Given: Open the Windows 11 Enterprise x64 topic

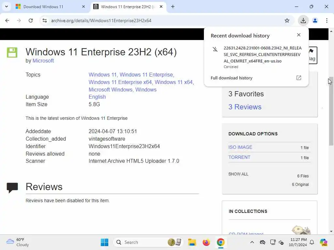Looking at the screenshot, I should [x=120, y=82].
